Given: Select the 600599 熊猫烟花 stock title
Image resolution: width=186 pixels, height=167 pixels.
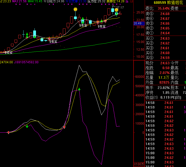Looking at the screenshot, I should click(x=168, y=3).
